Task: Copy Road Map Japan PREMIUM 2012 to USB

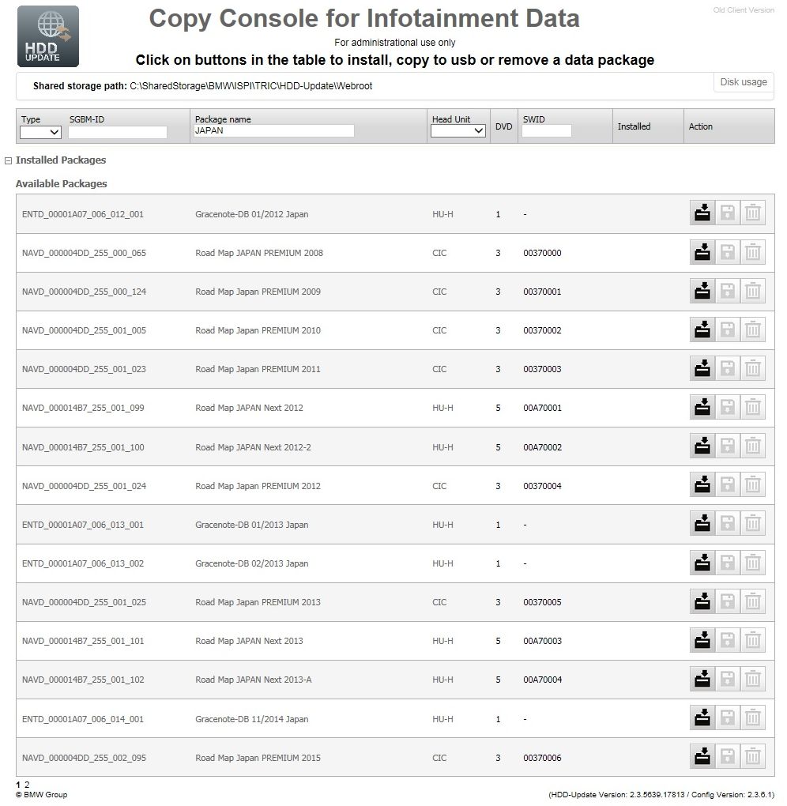Action: pyautogui.click(x=728, y=484)
